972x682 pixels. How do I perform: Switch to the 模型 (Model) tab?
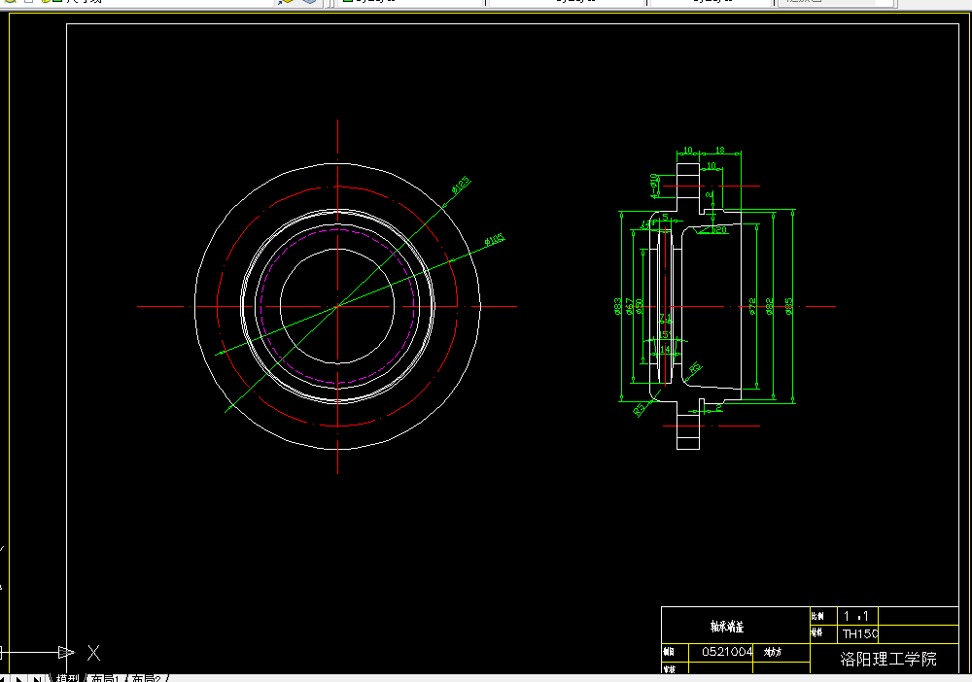(68, 678)
